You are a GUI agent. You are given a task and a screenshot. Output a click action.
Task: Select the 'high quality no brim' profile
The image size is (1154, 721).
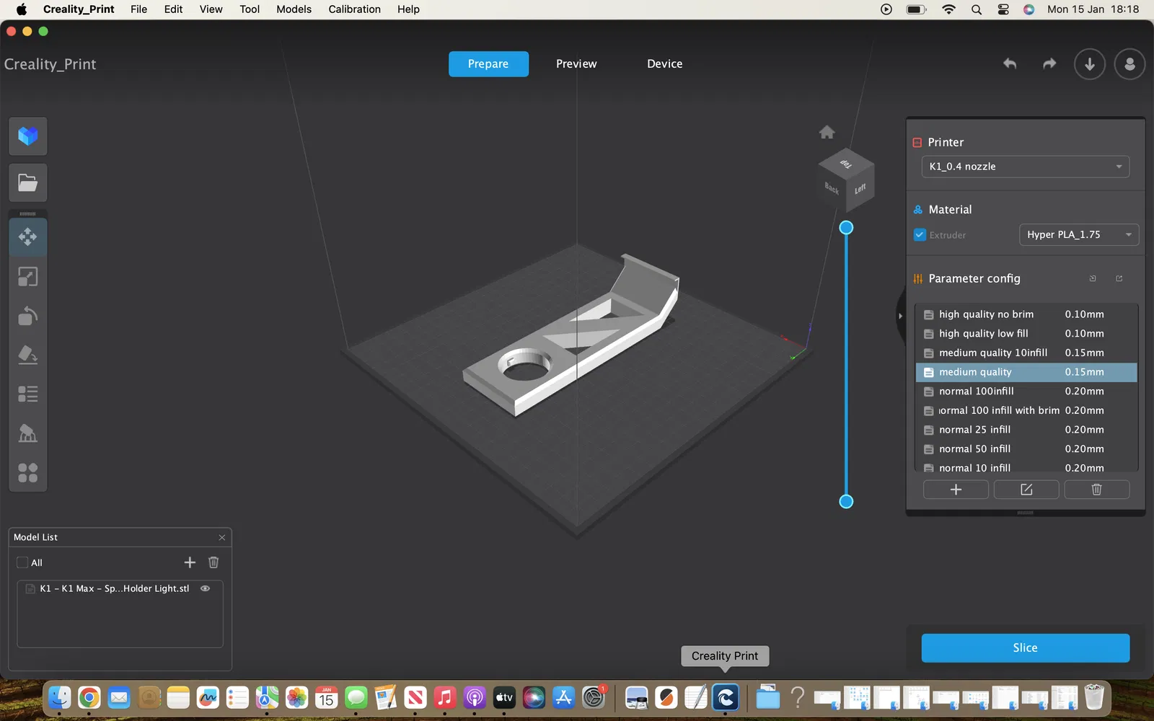click(1026, 314)
